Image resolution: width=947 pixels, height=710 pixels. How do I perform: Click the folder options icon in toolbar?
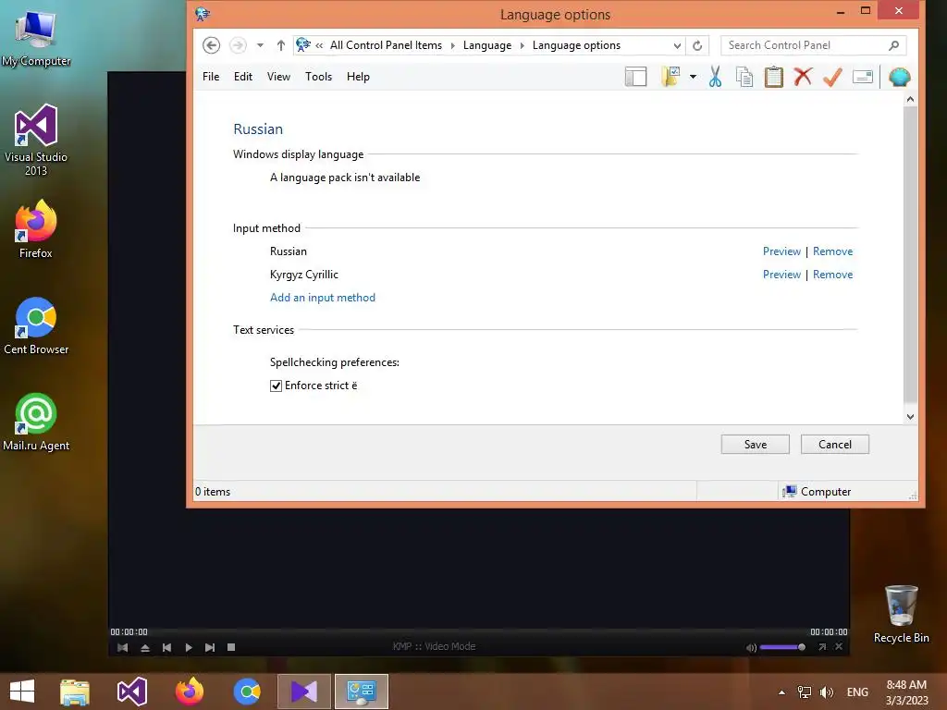[x=671, y=78]
